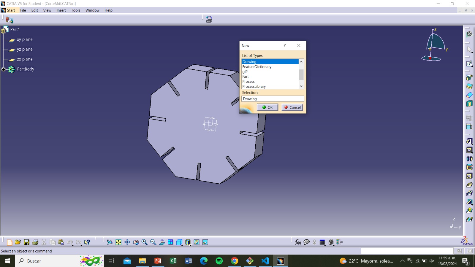Open the Help menu
475x267 pixels.
point(108,10)
